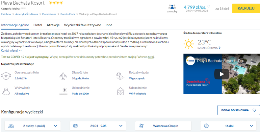Viewport: 260px width, 132px height.
Task: Open the Dominikana breadcrumb link
Action: pyautogui.click(x=49, y=14)
